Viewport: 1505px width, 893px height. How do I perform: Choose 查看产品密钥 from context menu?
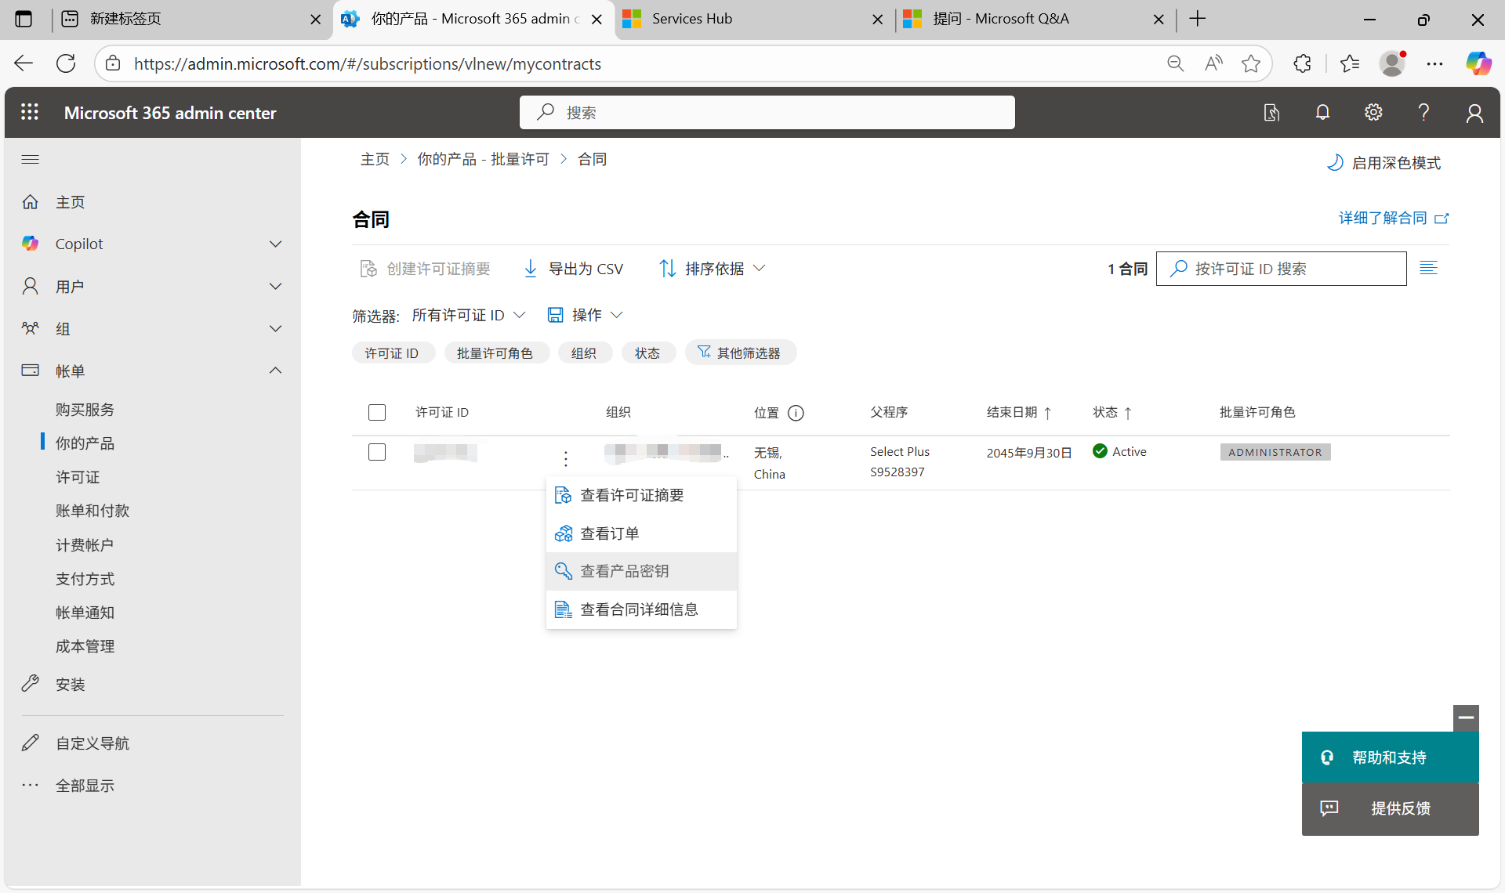coord(641,571)
